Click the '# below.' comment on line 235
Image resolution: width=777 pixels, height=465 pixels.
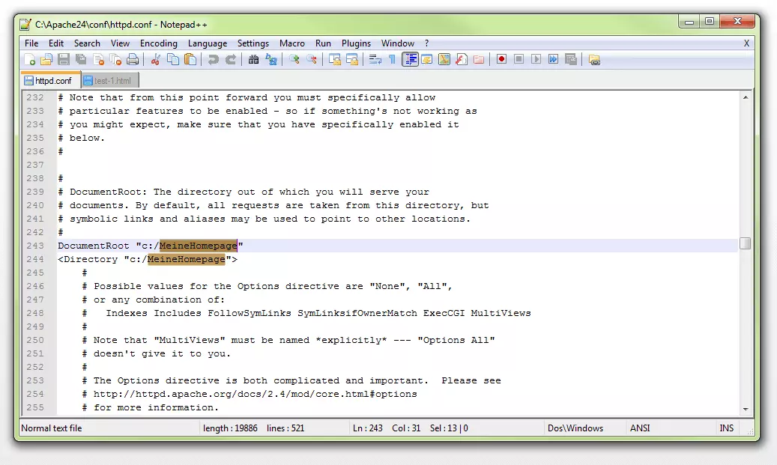pyautogui.click(x=81, y=138)
